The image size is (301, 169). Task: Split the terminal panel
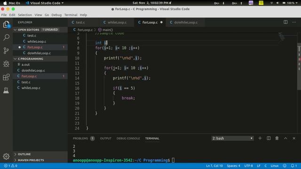(x=269, y=138)
